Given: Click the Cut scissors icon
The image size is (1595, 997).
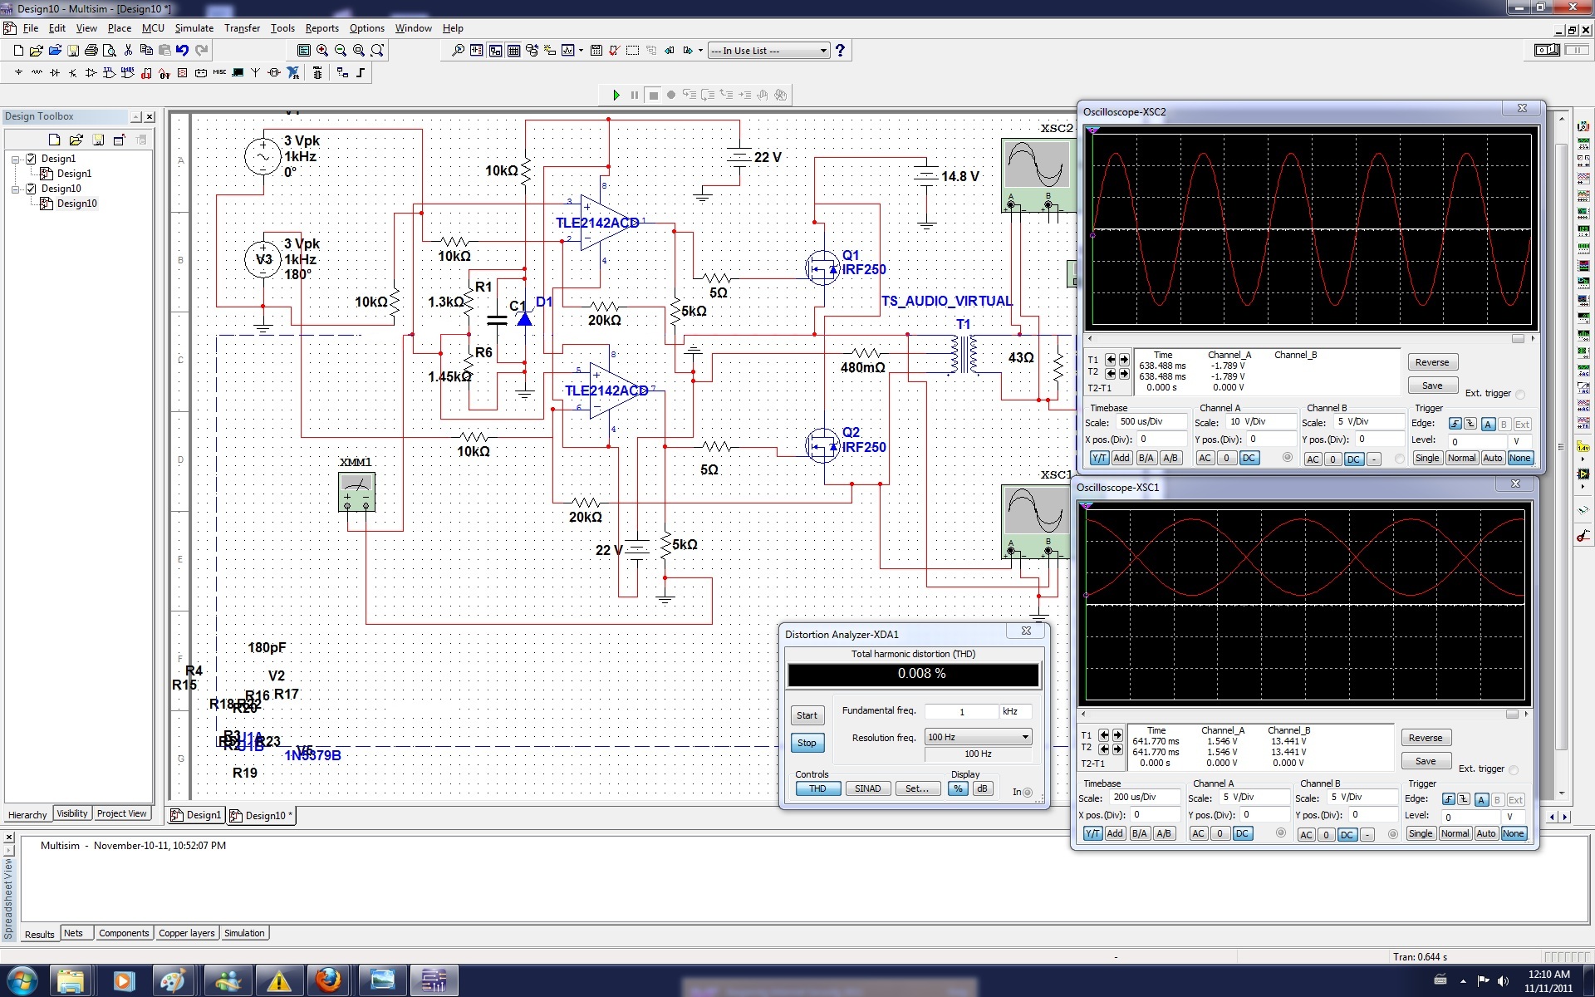Looking at the screenshot, I should click(x=128, y=51).
